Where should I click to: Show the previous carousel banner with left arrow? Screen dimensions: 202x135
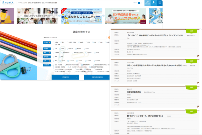[x=59, y=16]
